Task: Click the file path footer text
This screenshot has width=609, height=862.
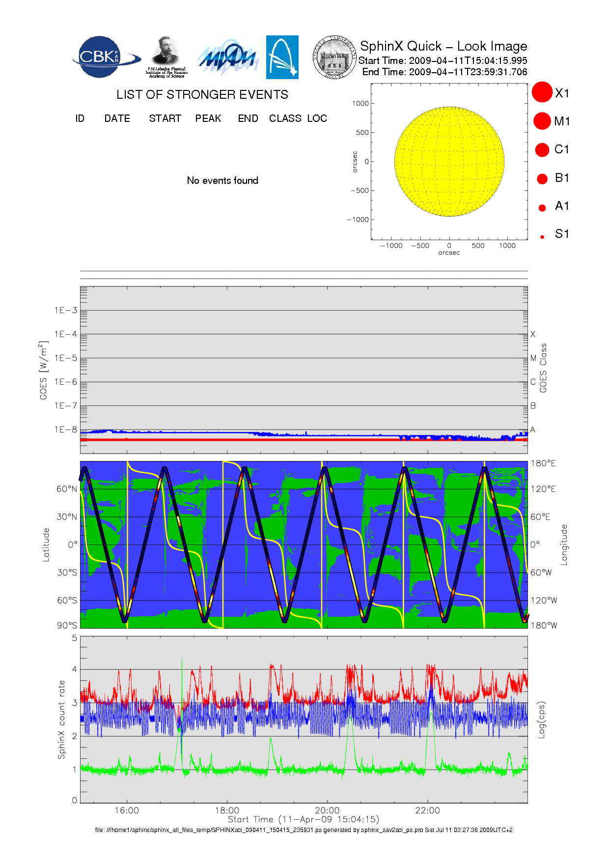Action: pyautogui.click(x=304, y=830)
